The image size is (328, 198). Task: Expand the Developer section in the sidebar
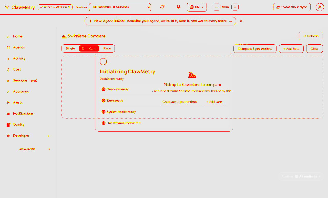pyautogui.click(x=28, y=136)
